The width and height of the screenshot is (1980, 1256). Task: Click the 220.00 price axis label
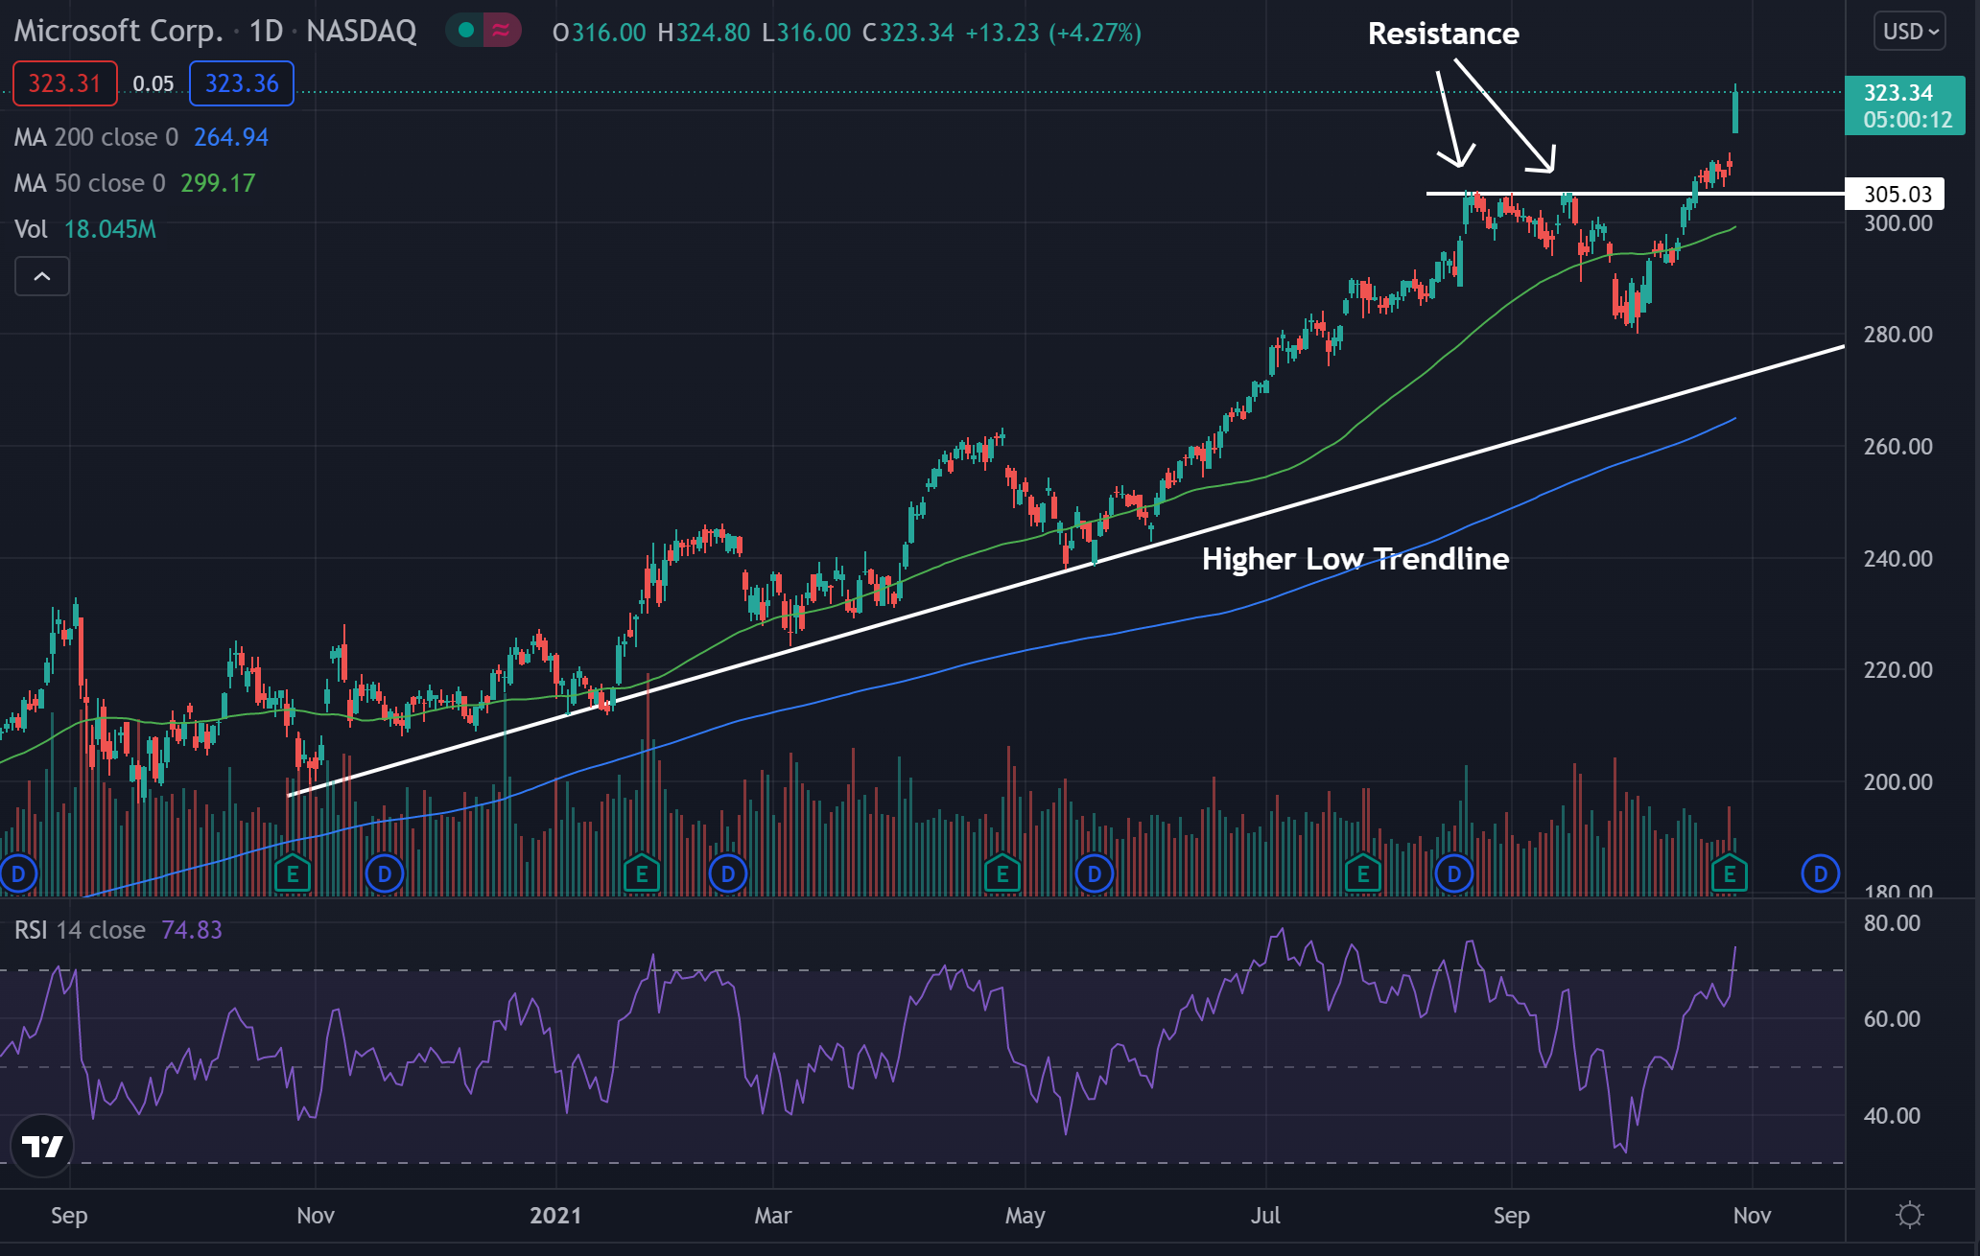click(1897, 670)
